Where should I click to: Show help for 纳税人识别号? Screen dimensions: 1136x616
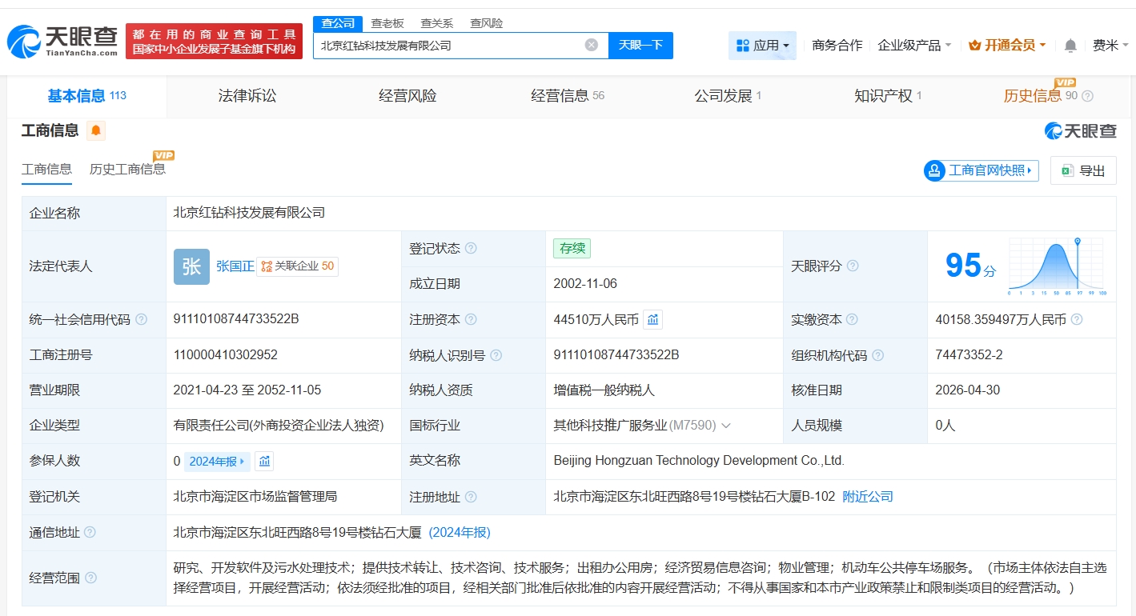(496, 355)
